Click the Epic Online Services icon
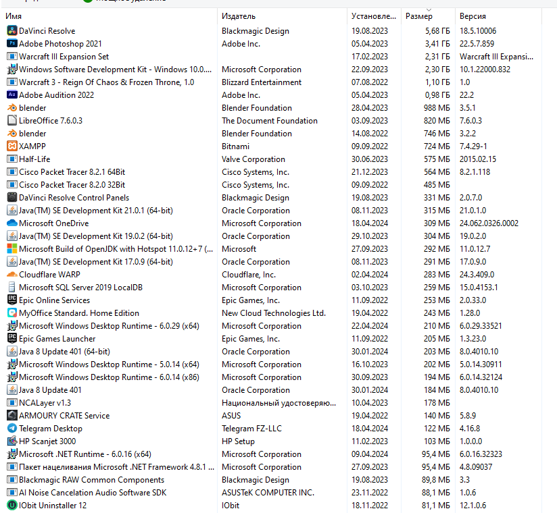Viewport: 557px width, 513px height. [x=12, y=300]
